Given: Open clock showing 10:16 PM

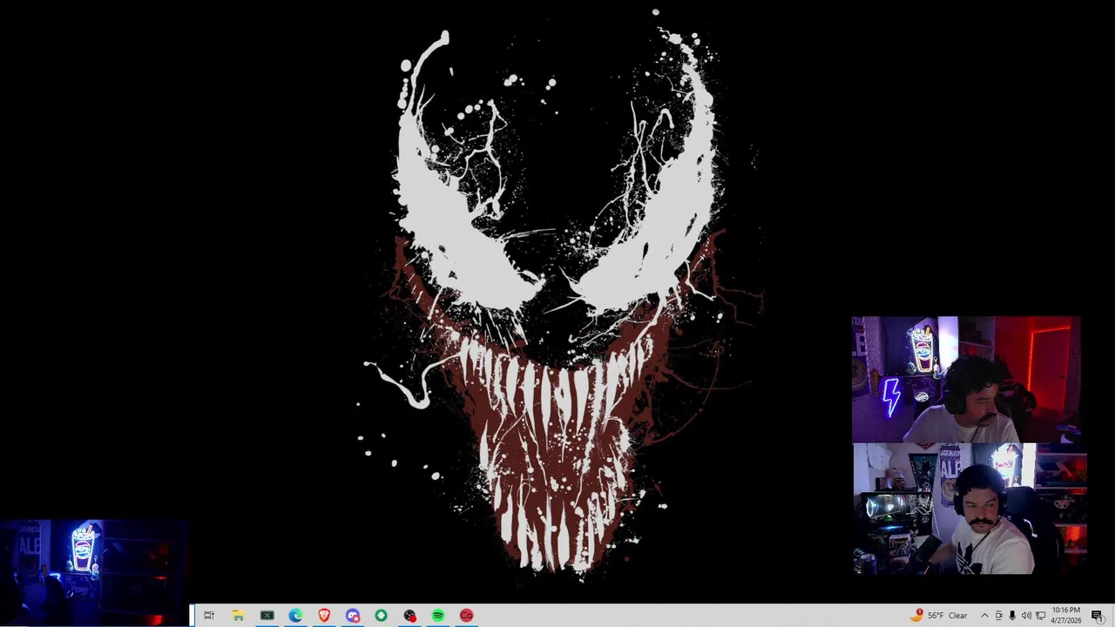Looking at the screenshot, I should (x=1066, y=616).
